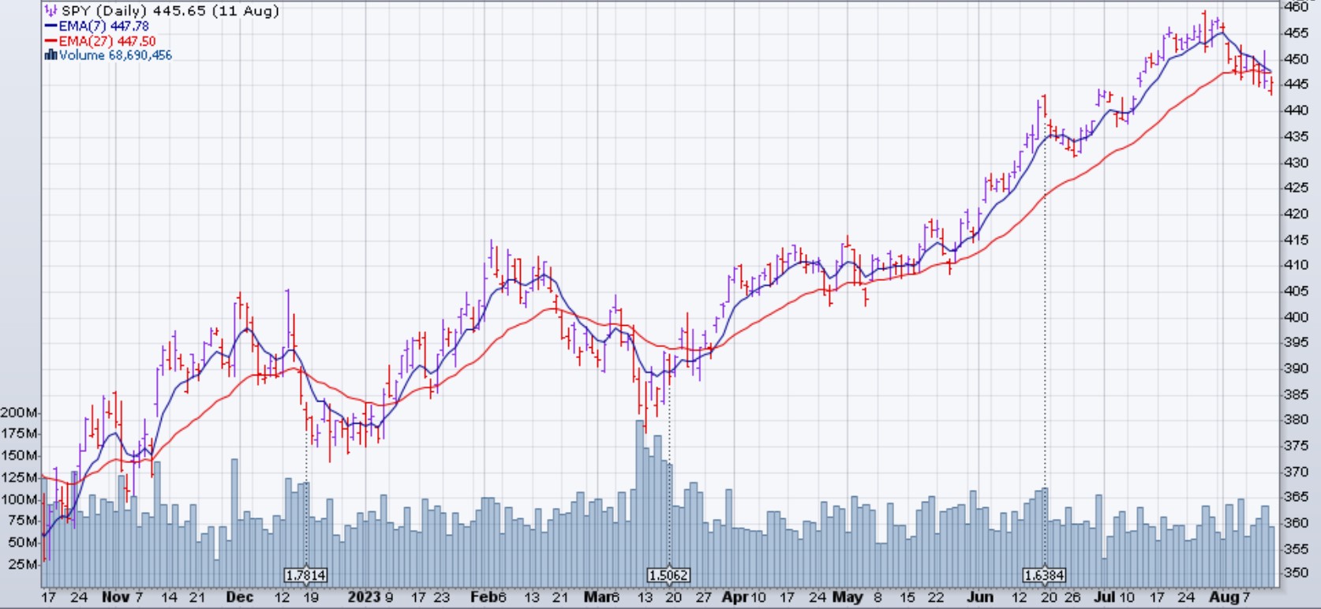The width and height of the screenshot is (1321, 609).
Task: Click the Volume bar-chart icon in legend
Action: 51,55
